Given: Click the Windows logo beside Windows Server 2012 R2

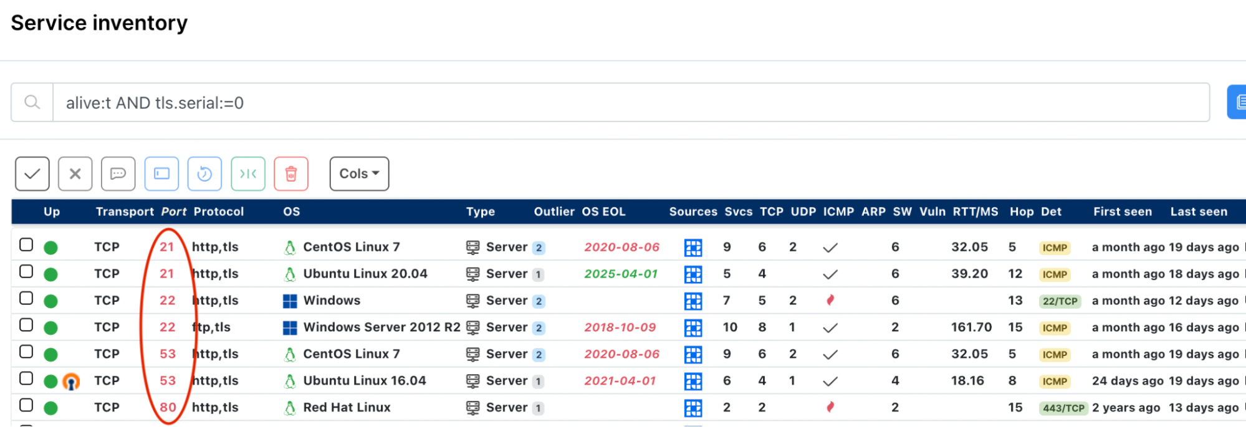Looking at the screenshot, I should pos(290,327).
